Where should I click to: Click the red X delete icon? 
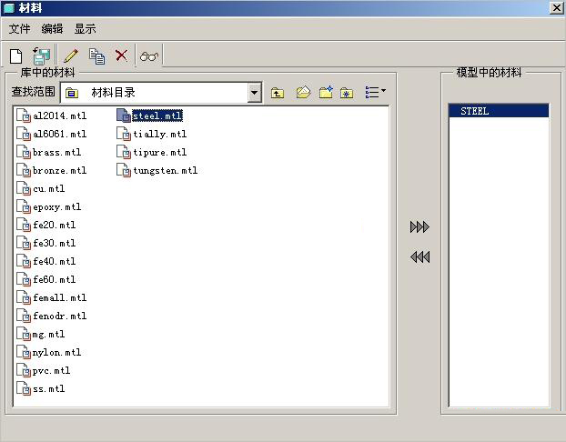click(121, 55)
